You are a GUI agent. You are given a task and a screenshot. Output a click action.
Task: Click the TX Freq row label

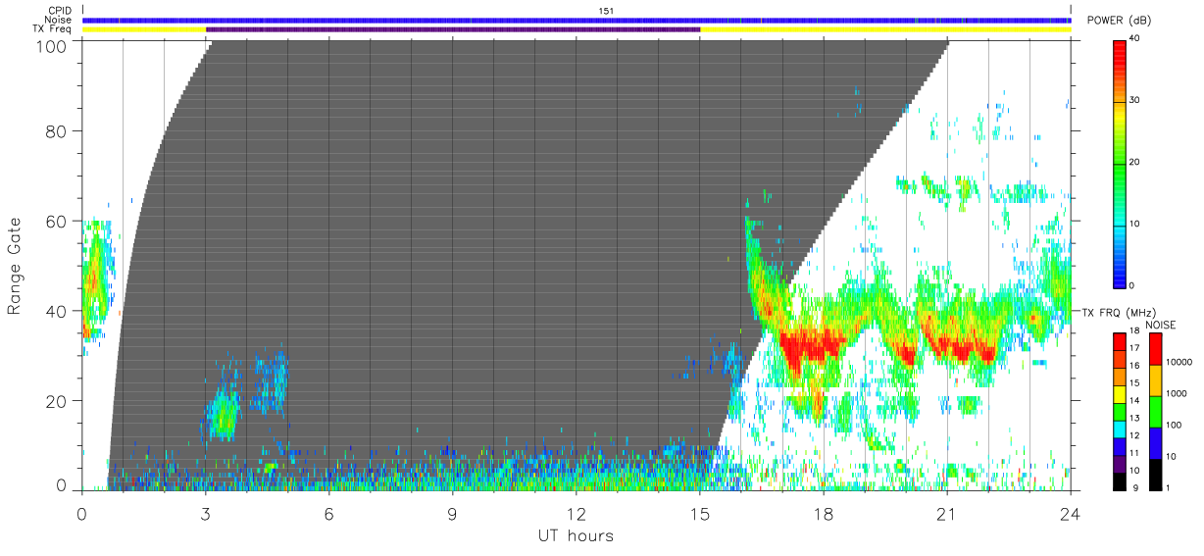[52, 29]
